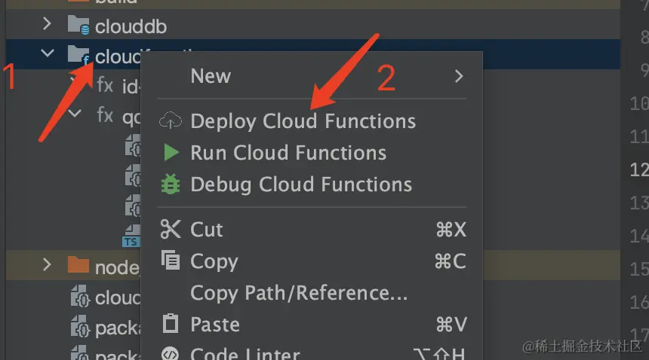Click the Paste clipboard icon
This screenshot has height=360, width=649.
(171, 325)
